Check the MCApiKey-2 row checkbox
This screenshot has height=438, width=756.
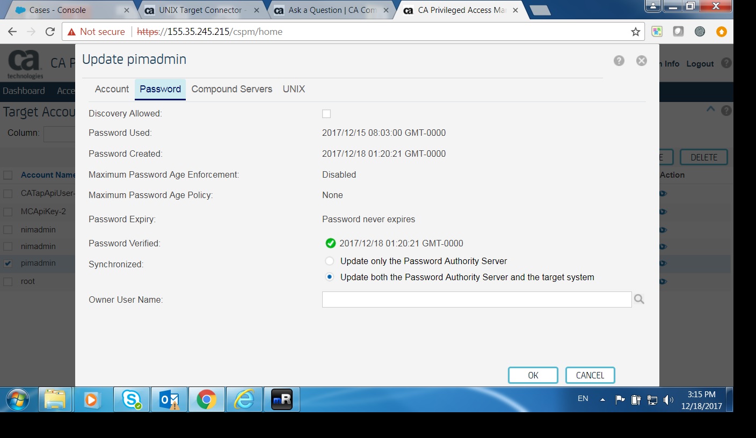point(8,211)
